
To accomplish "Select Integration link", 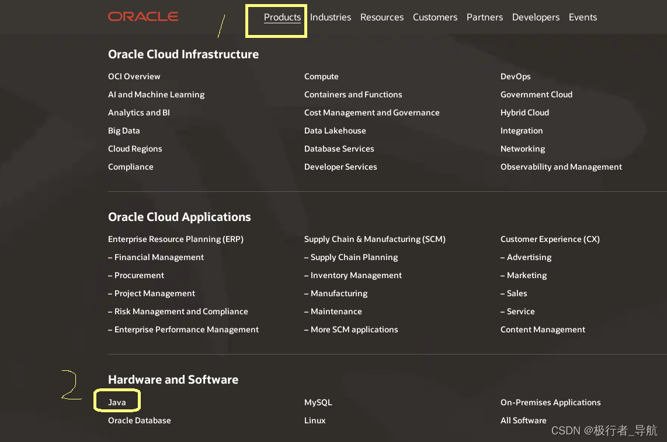I will [x=522, y=131].
